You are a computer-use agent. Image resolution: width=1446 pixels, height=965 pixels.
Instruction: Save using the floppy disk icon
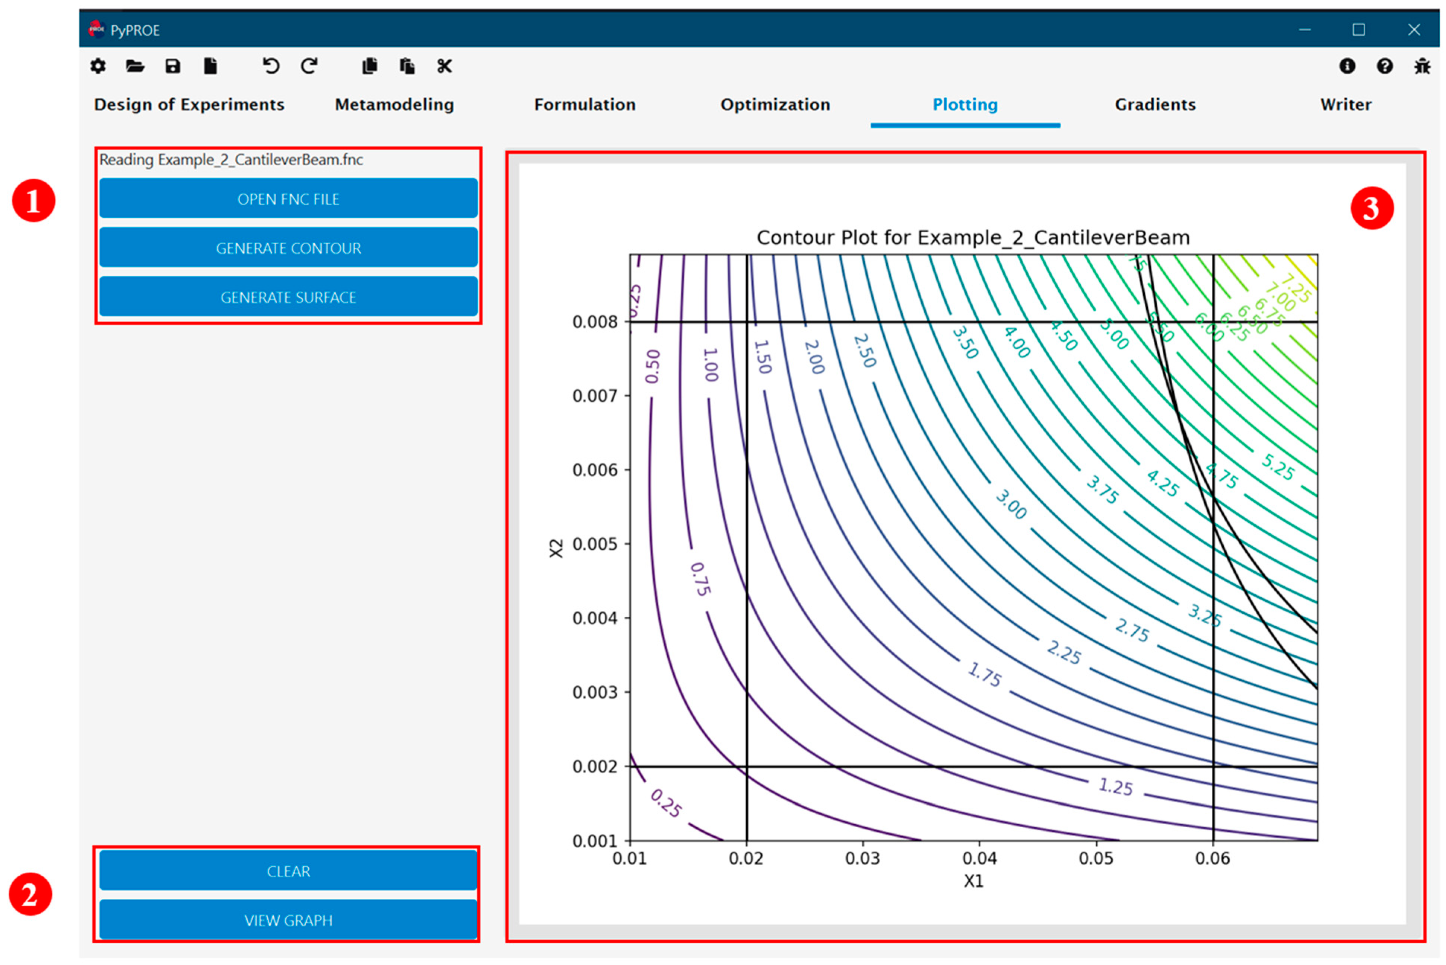[x=172, y=66]
